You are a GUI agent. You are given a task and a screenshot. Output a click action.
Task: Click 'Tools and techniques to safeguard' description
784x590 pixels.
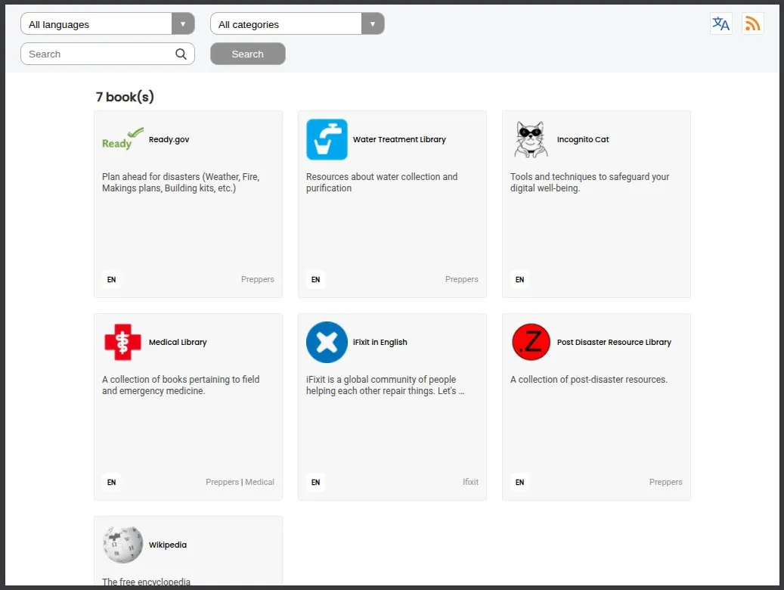coord(590,182)
